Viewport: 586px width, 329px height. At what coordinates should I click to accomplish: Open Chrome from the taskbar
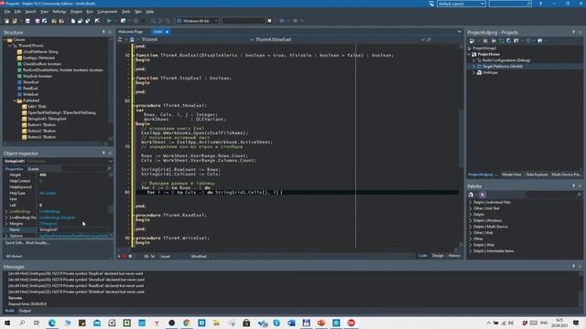point(187,323)
